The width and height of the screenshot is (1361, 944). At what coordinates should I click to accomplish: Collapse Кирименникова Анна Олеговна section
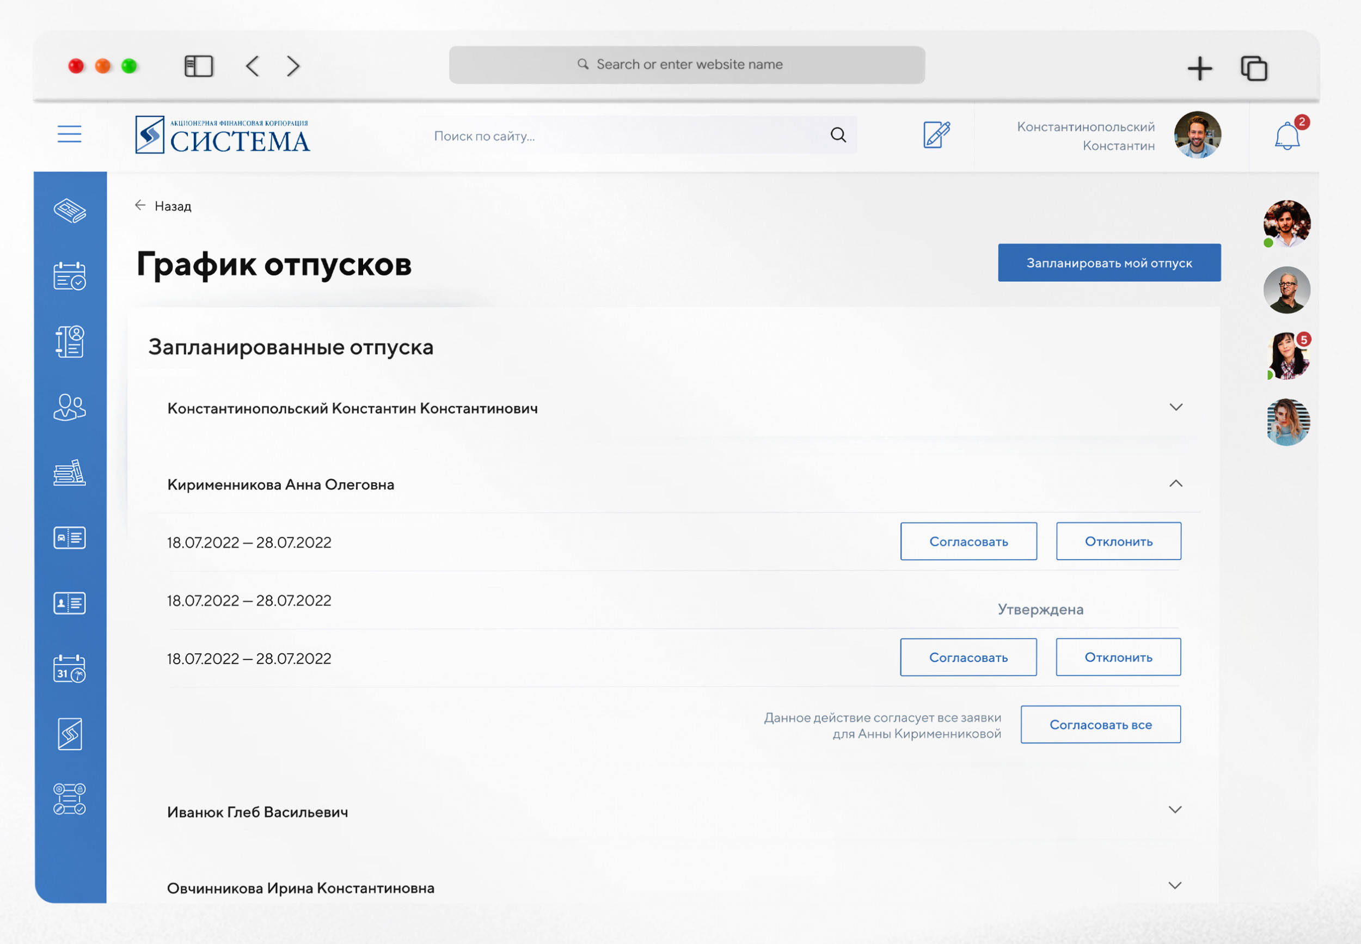coord(1176,484)
